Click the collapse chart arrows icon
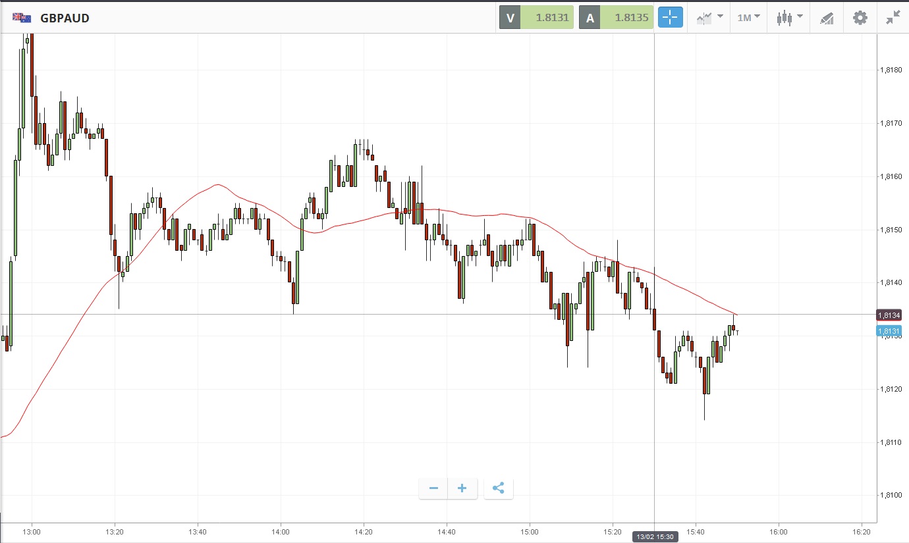The height and width of the screenshot is (543, 909). [x=893, y=18]
